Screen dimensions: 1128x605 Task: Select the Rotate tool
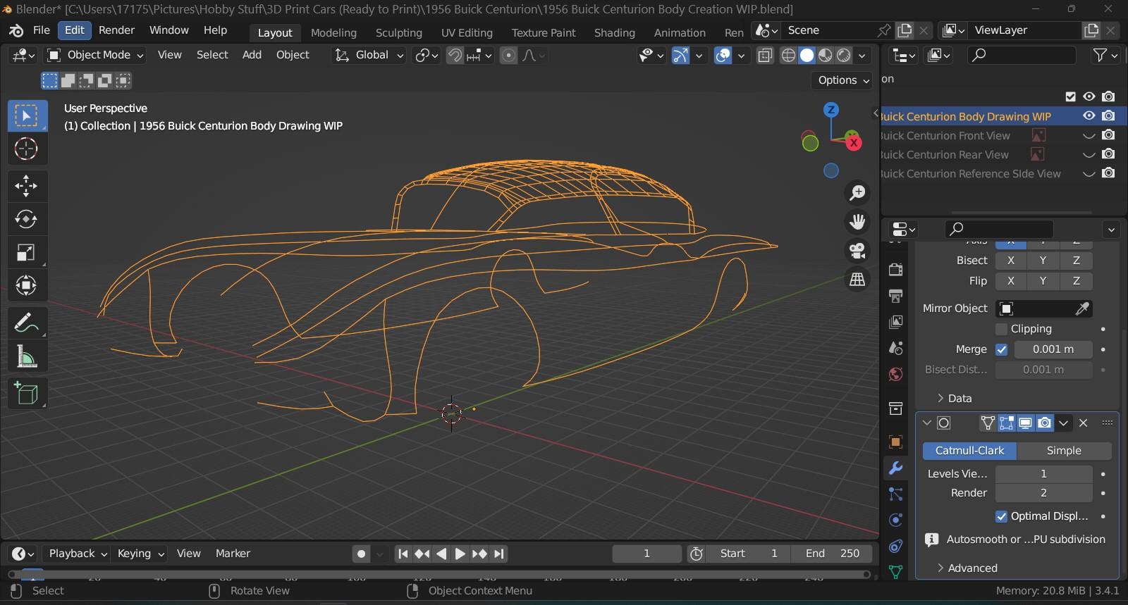click(x=27, y=219)
